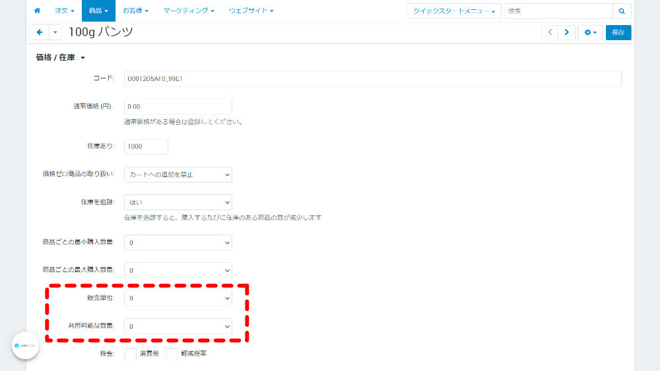Open the 商品ごとの最小購入数量 dropdown
The image size is (660, 371).
(x=178, y=243)
